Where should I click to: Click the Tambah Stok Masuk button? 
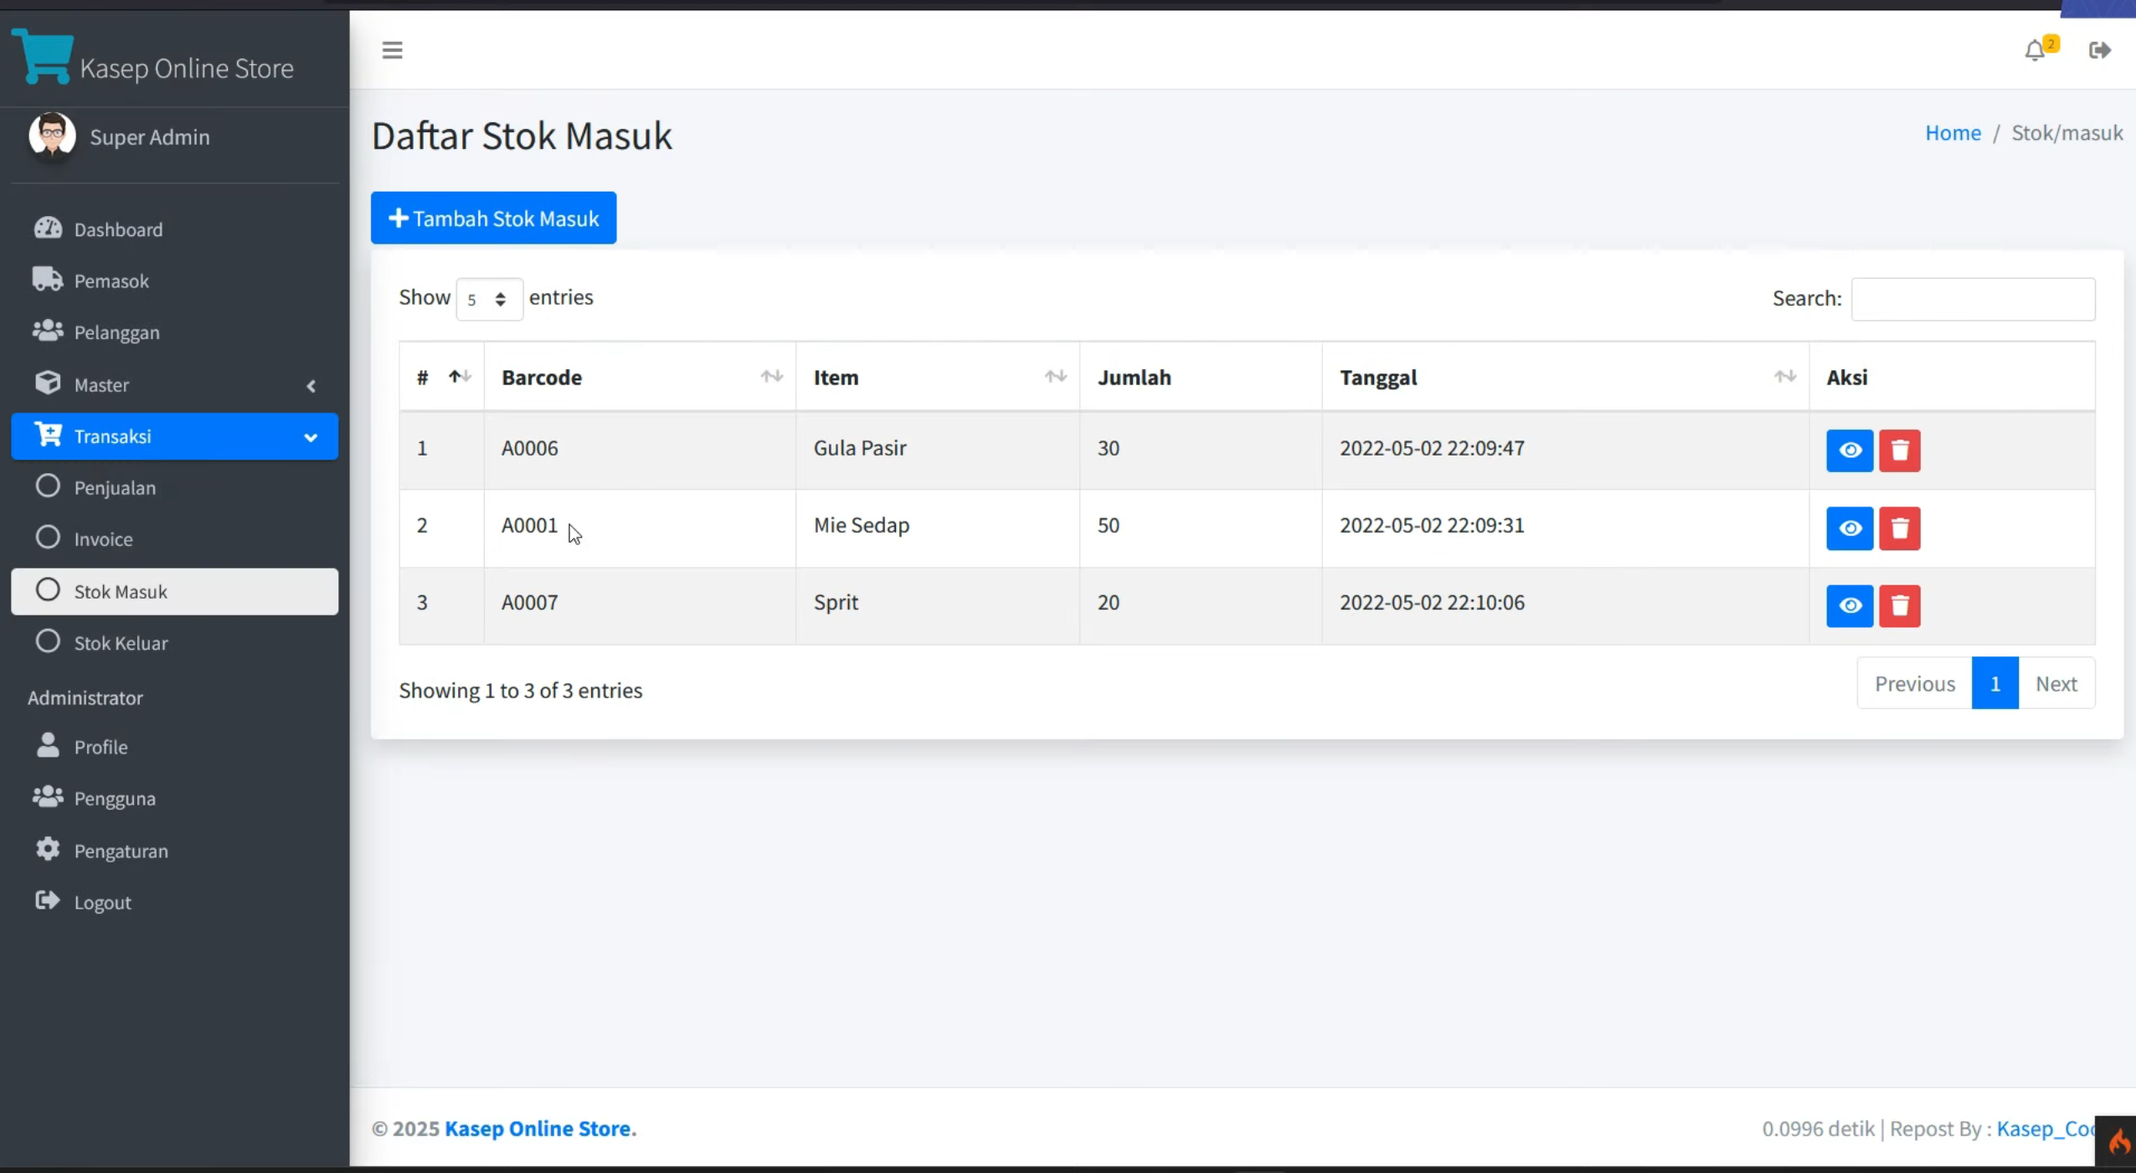493,219
